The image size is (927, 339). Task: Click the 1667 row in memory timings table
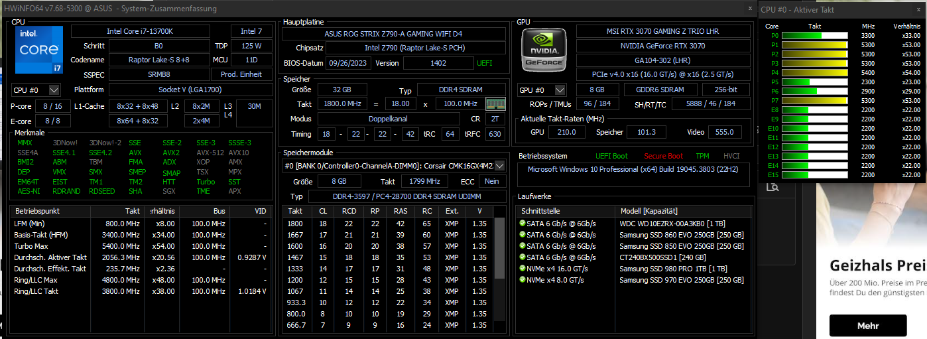point(387,235)
